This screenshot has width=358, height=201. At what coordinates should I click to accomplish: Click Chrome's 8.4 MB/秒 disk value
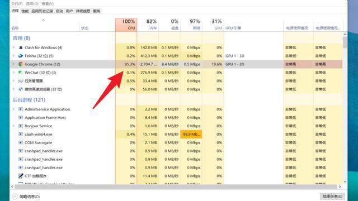click(170, 64)
